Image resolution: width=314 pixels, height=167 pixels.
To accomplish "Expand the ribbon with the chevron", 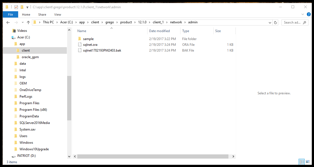I will [303, 14].
